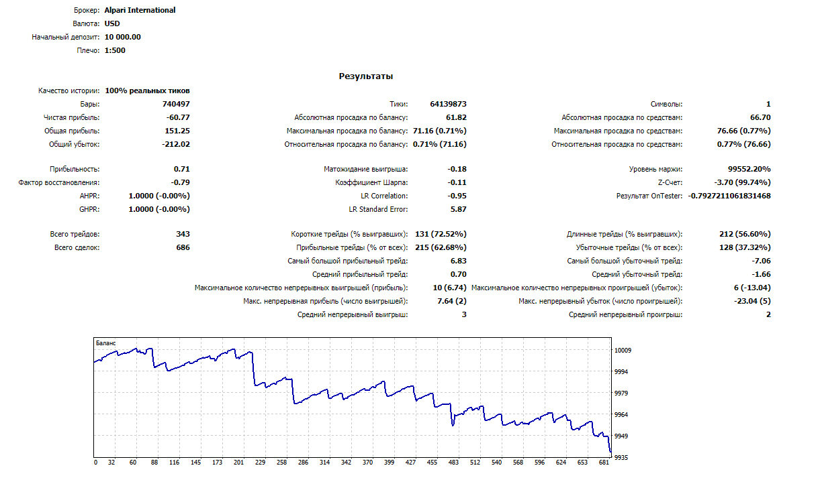Click the Коэффициент Шарпа label
The width and height of the screenshot is (822, 486).
tap(371, 182)
